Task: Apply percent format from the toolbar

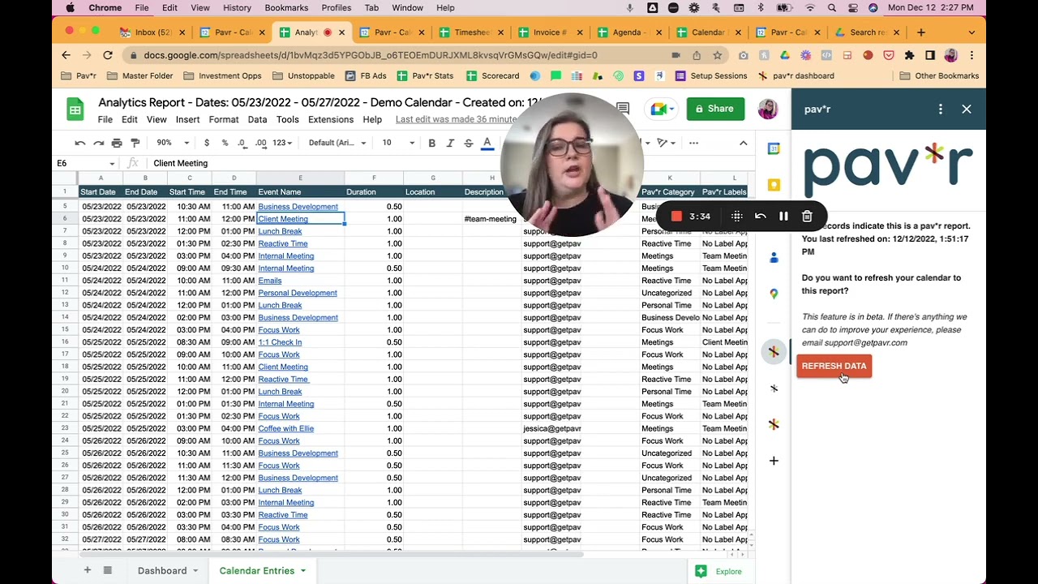Action: [x=225, y=143]
